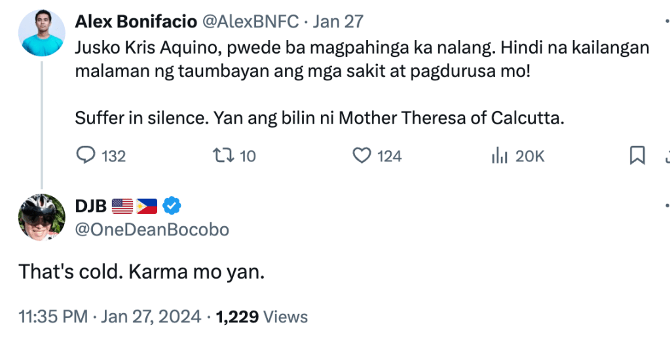Click the share icon beside the bookmark
The height and width of the screenshot is (342, 670).
(x=666, y=156)
